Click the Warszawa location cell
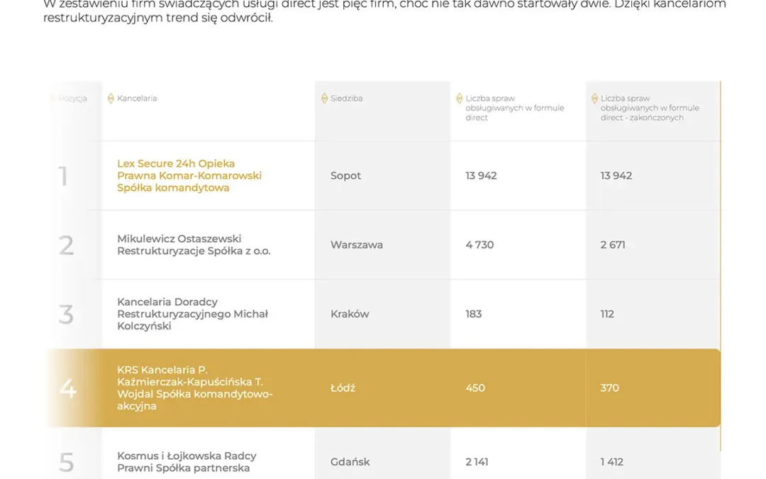This screenshot has height=479, width=766. click(x=357, y=245)
